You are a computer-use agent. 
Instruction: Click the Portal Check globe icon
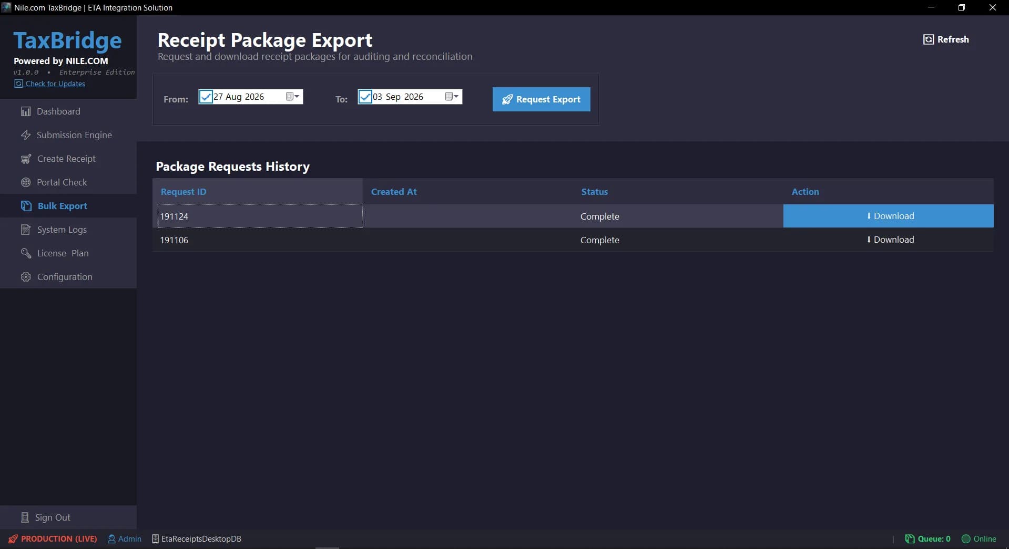(26, 182)
